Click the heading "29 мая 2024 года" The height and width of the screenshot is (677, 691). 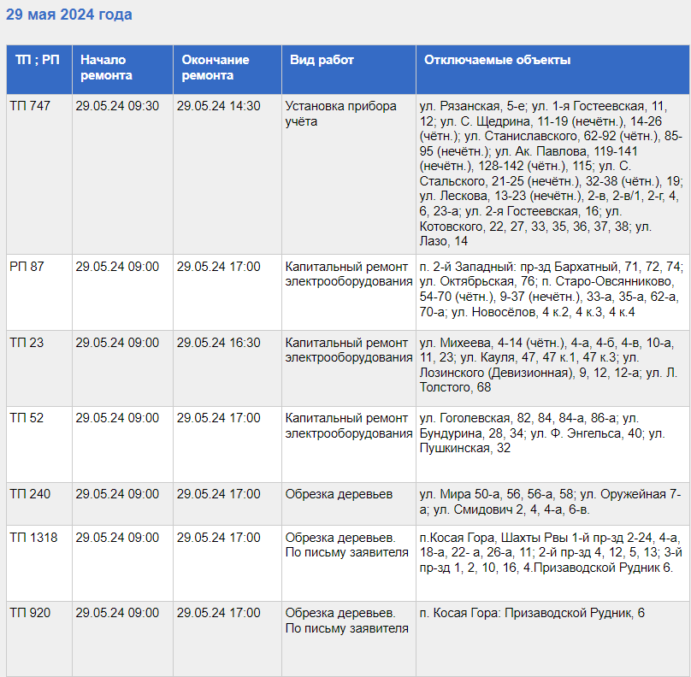[x=68, y=15]
